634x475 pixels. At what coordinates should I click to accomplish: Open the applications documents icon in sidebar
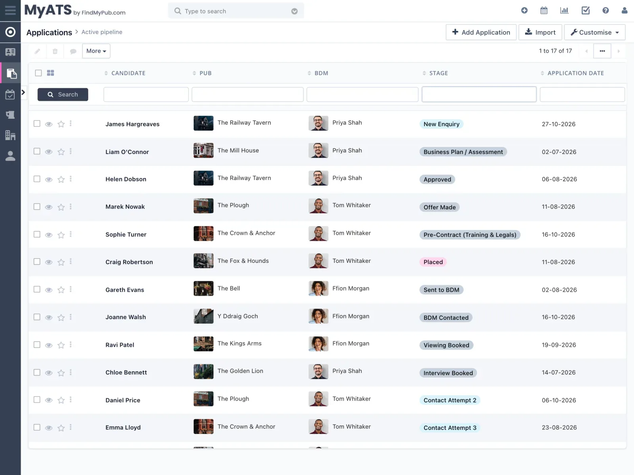pos(11,73)
